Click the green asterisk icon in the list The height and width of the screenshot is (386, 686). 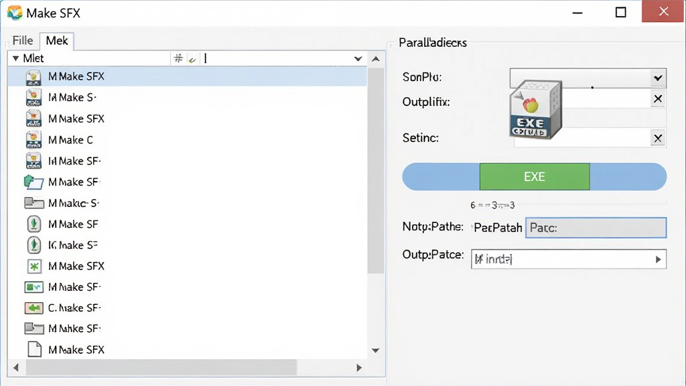coord(34,266)
